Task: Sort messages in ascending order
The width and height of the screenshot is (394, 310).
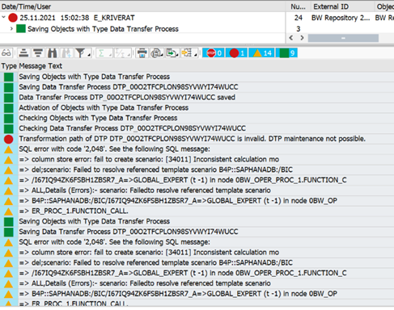Action: point(23,52)
